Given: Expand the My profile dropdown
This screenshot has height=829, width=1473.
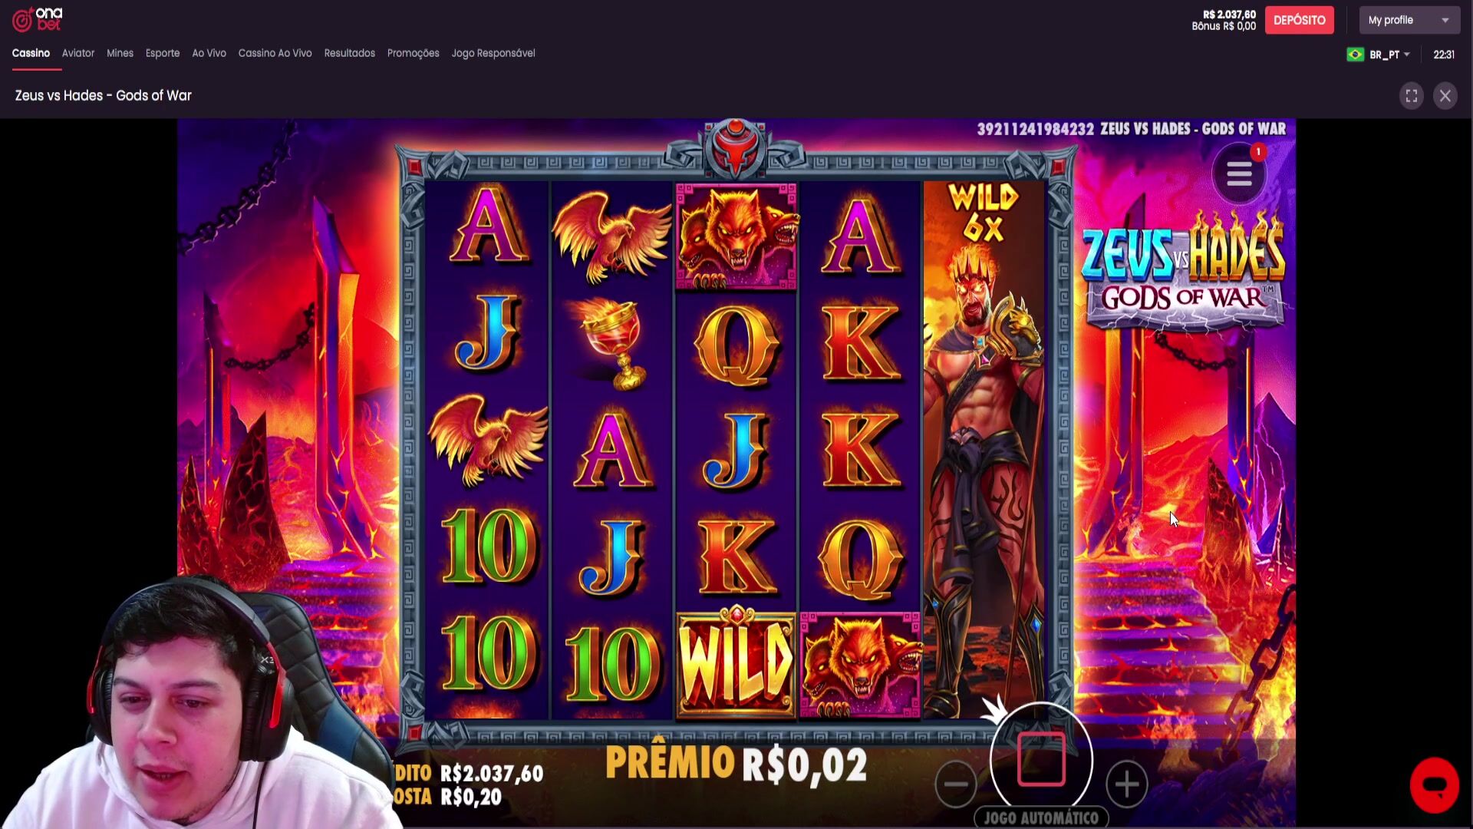Looking at the screenshot, I should (x=1409, y=20).
